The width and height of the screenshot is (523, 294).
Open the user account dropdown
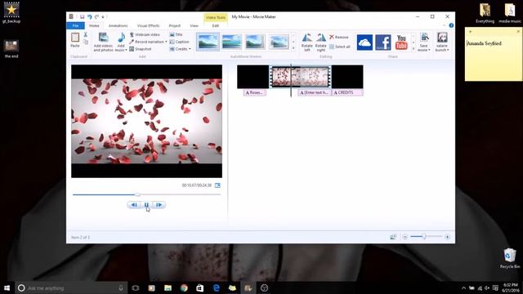coord(442,42)
